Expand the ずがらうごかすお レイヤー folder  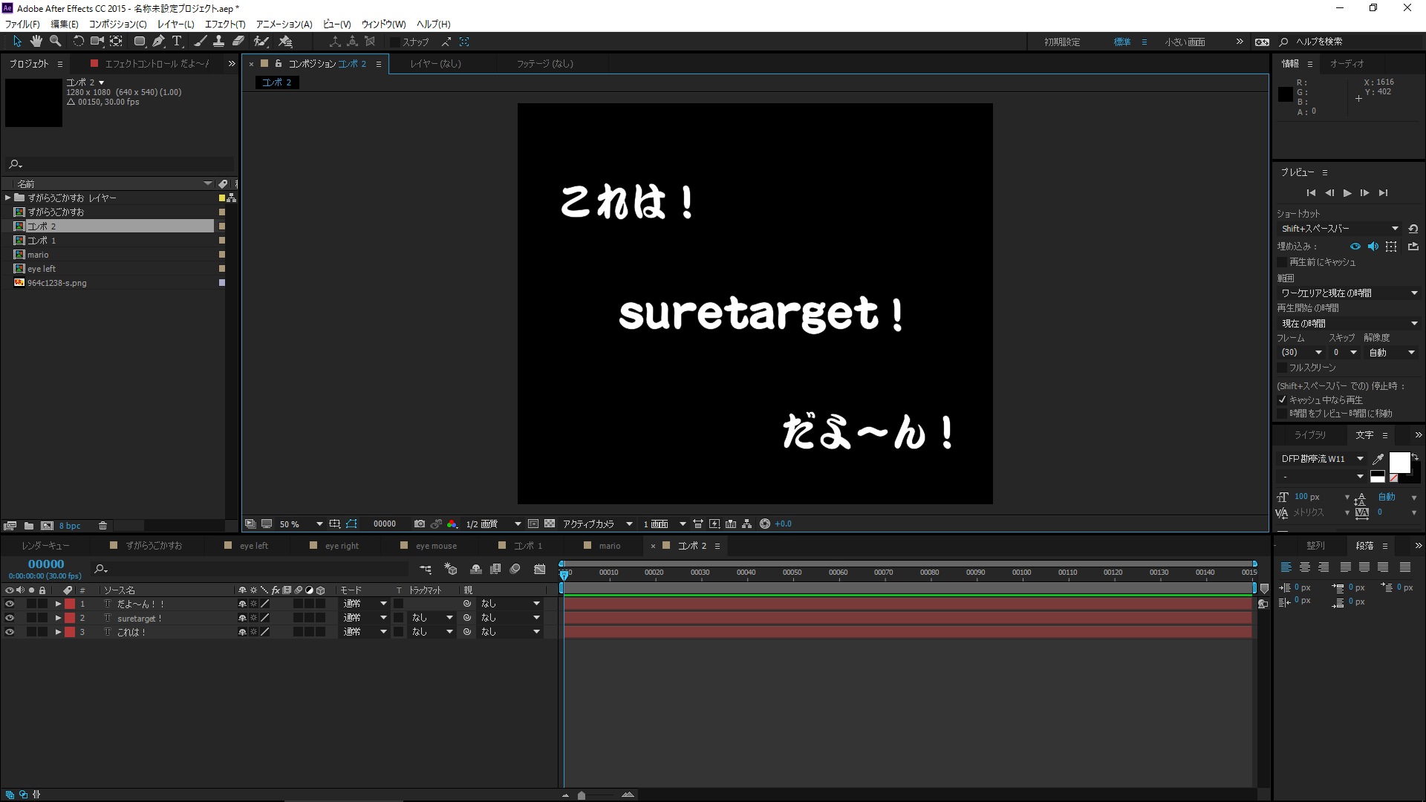(x=7, y=198)
